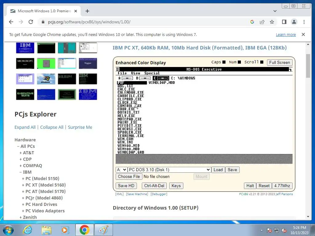Open the Windows flag logo thumbnail
The height and width of the screenshot is (236, 315).
[46, 79]
